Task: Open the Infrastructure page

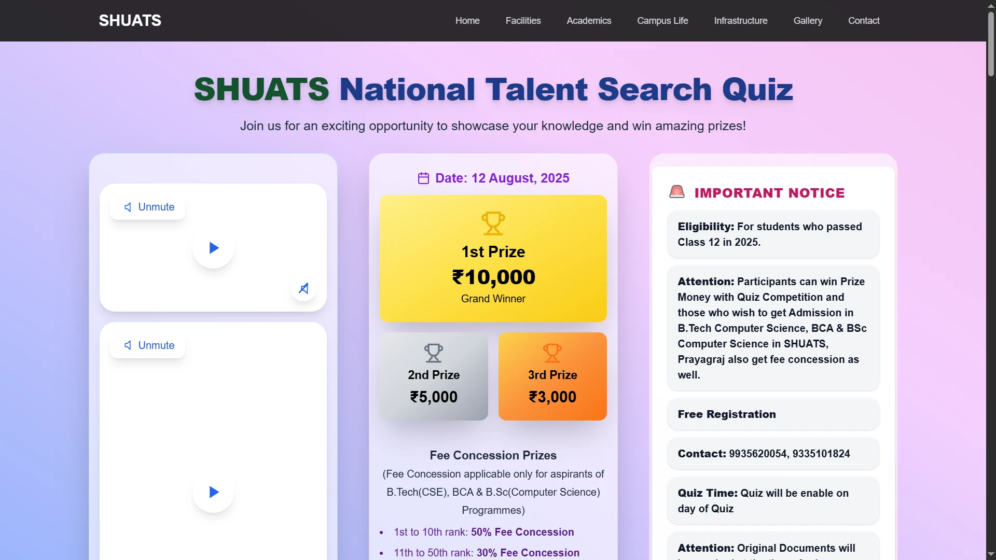Action: pyautogui.click(x=740, y=21)
